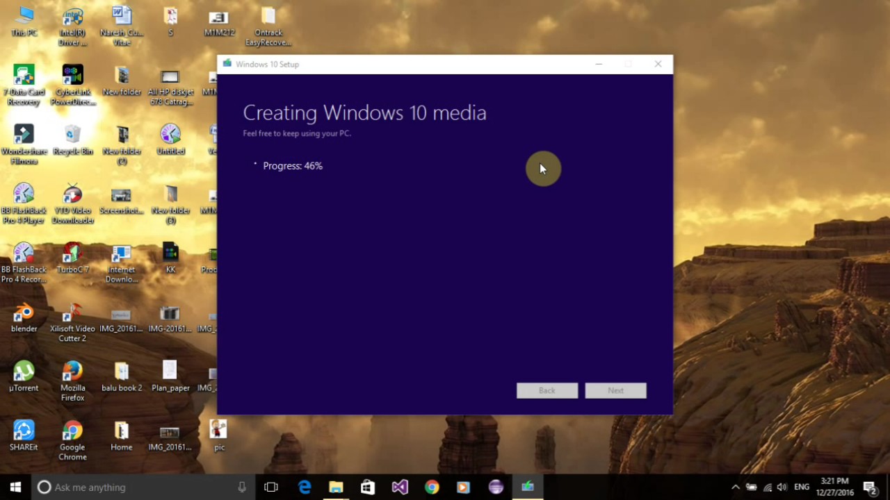
Task: Open Internet Download Manager desktop icon
Action: point(122,262)
